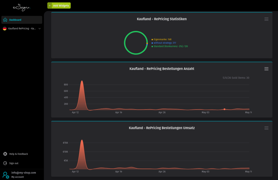Click the account user gear icon

point(6,175)
